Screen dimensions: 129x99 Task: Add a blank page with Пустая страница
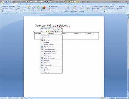click(x=7, y=9)
